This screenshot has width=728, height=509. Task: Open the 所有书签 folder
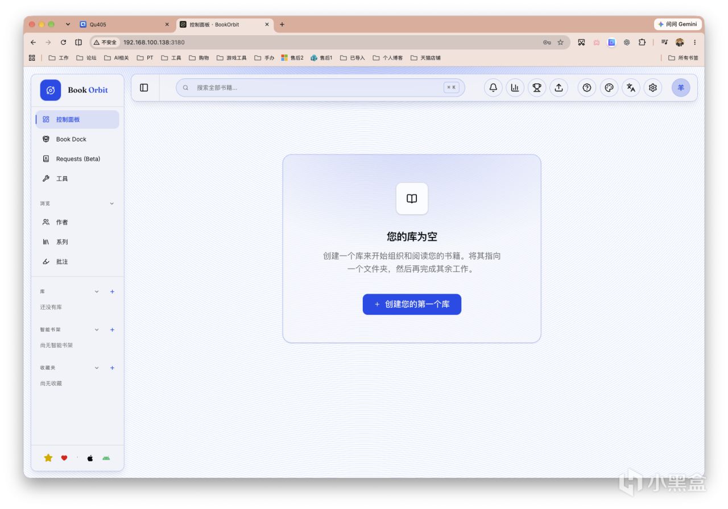coord(683,58)
